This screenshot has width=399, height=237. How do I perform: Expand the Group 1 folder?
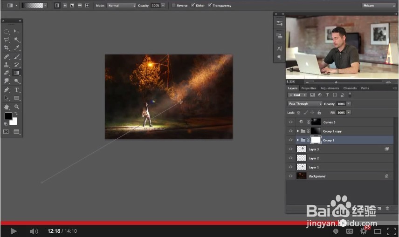[x=298, y=140]
